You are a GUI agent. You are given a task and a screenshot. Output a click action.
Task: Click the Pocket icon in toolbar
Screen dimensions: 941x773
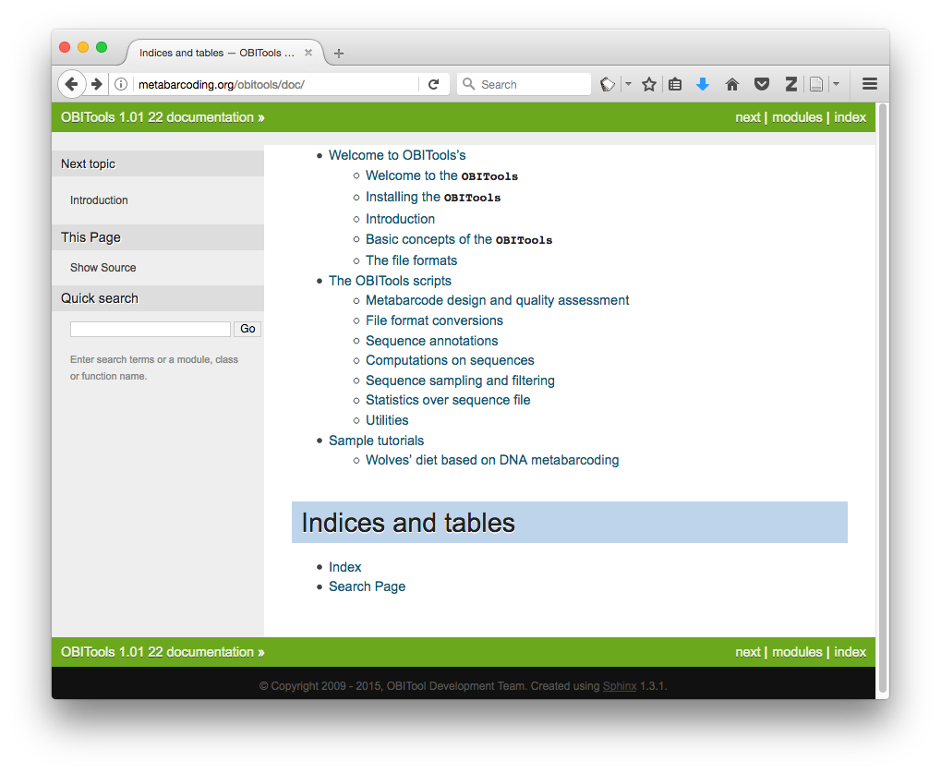762,84
